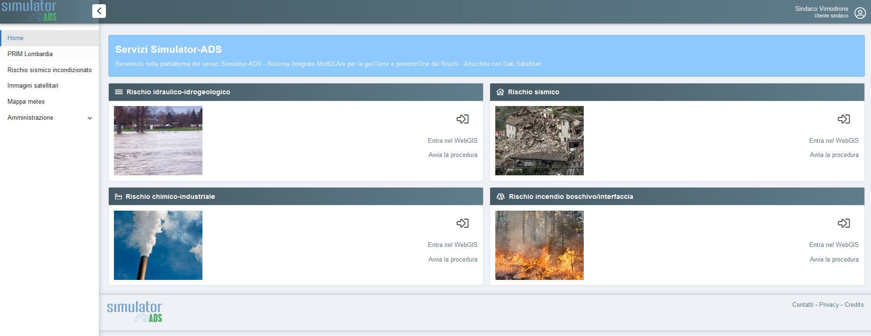
Task: Open the Credits footer link
Action: coord(854,304)
